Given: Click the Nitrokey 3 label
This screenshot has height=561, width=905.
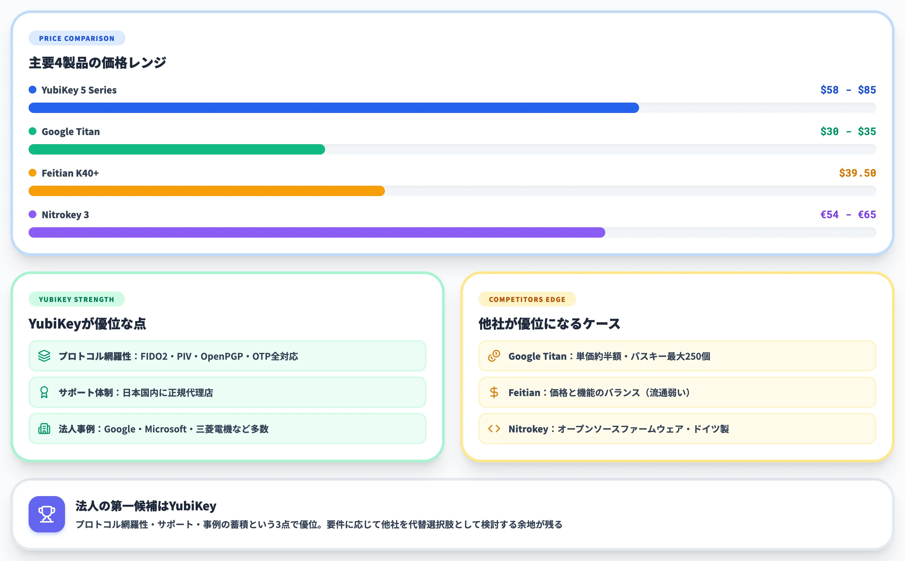Looking at the screenshot, I should click(65, 215).
